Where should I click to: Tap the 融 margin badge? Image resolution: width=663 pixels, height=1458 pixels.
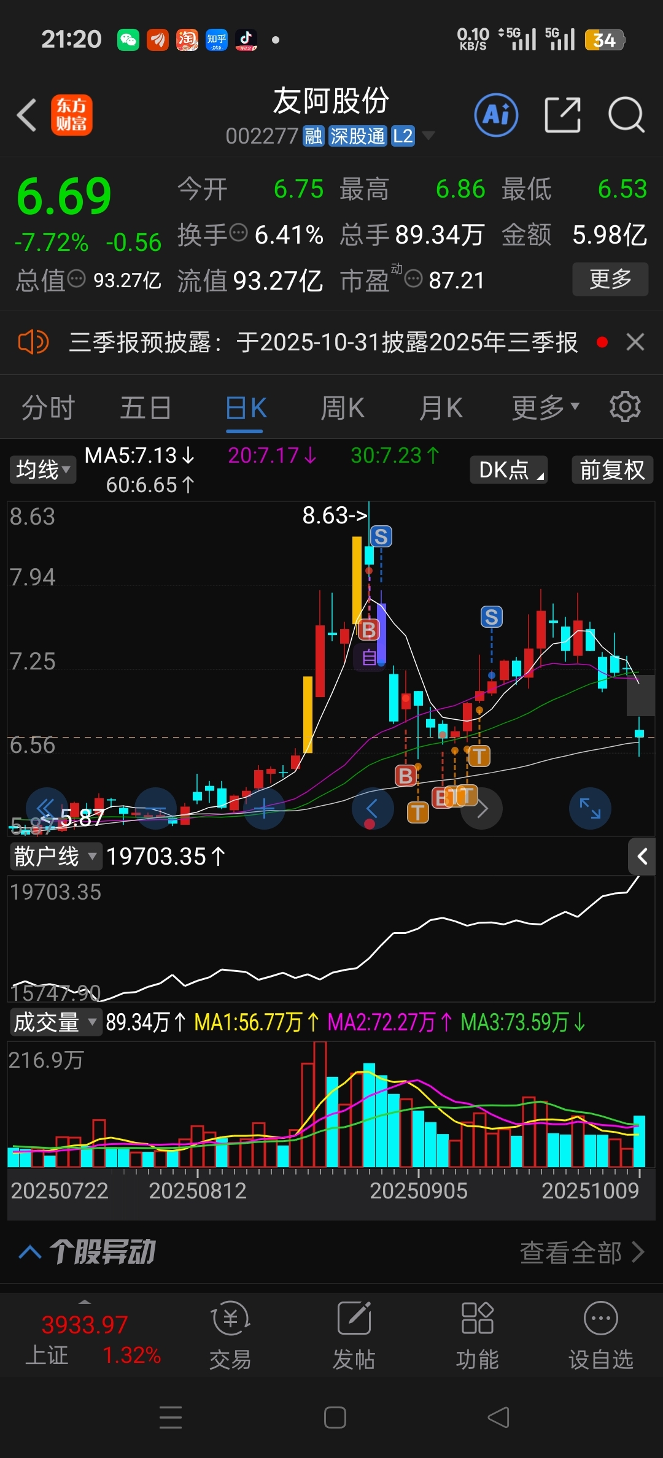(313, 136)
